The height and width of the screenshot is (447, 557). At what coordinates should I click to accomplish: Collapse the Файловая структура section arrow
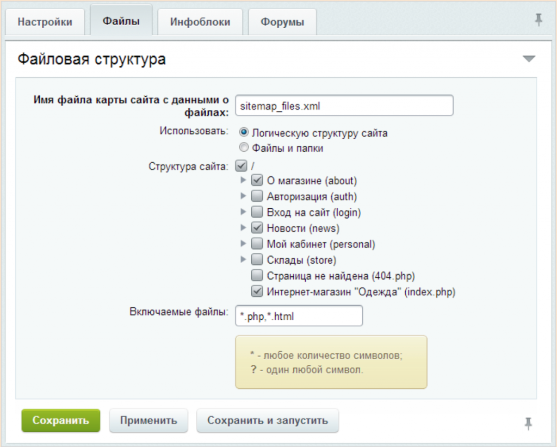tap(529, 59)
